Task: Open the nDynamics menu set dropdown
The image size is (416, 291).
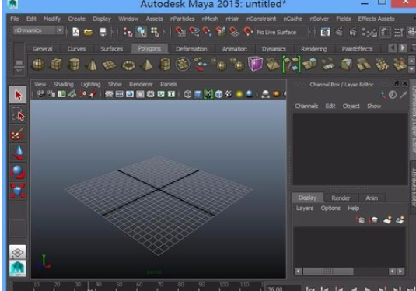Action: [x=60, y=30]
